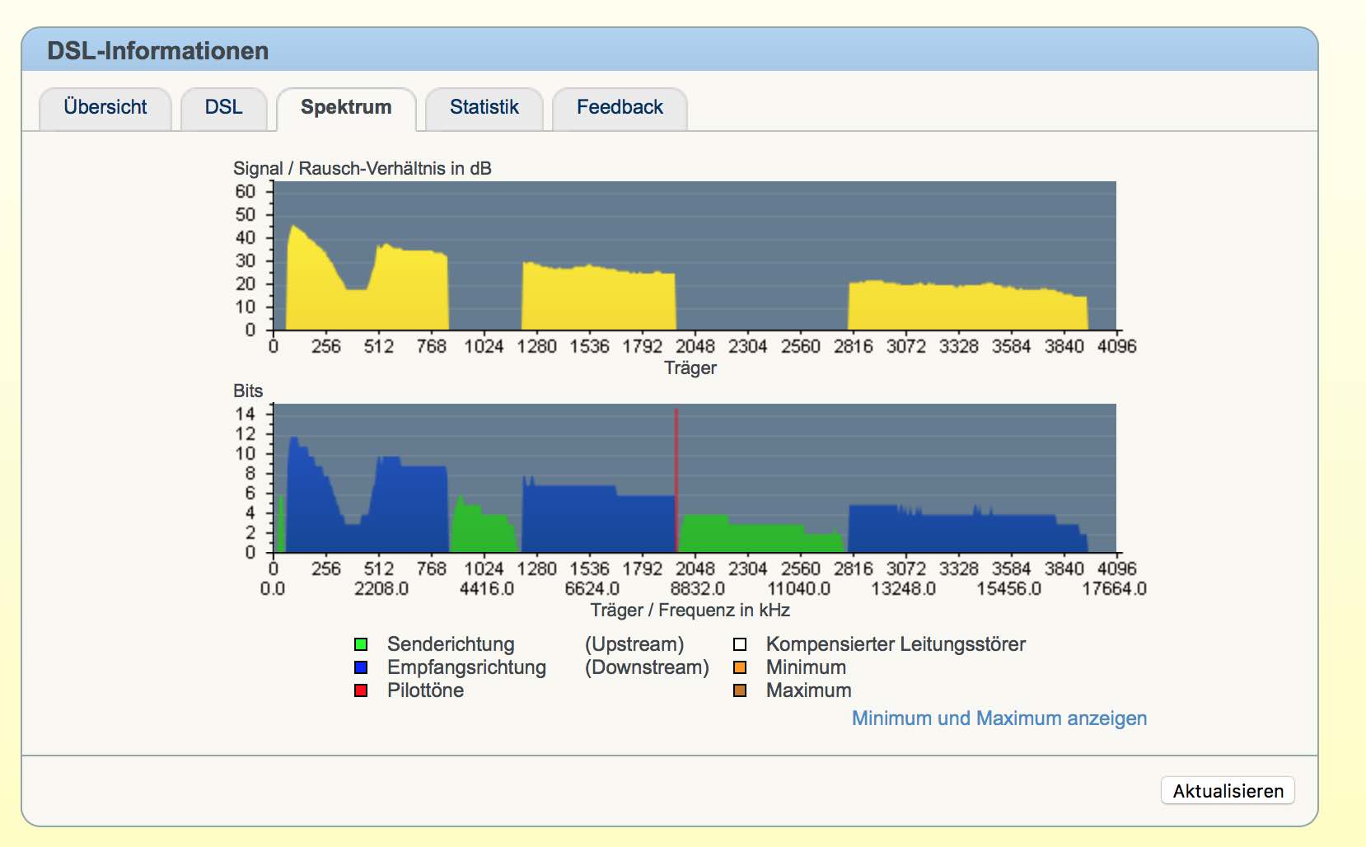Click the blue Empfangsrichtung legend swatch
Screen dimensions: 1366x847
tap(361, 667)
